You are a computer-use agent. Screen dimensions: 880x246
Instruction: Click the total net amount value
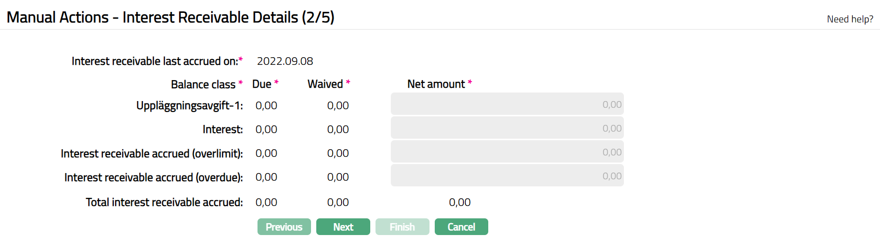tap(460, 202)
